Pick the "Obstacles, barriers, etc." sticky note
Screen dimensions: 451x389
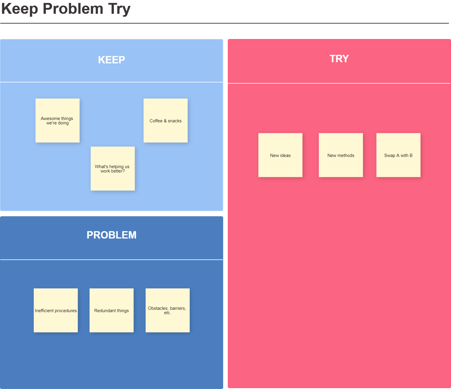click(x=168, y=310)
